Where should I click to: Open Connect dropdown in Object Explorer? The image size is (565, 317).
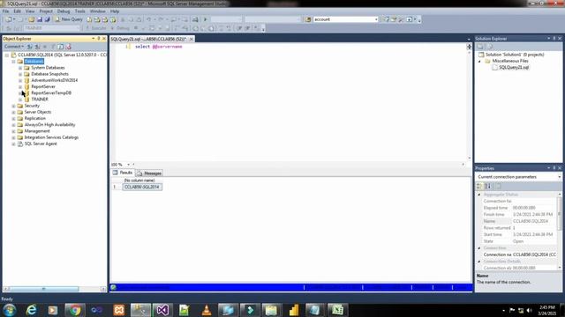pyautogui.click(x=14, y=47)
